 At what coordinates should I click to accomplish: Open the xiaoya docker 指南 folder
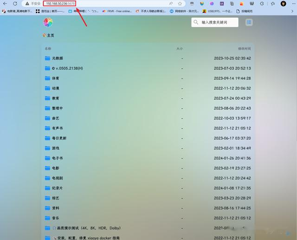[148, 238]
